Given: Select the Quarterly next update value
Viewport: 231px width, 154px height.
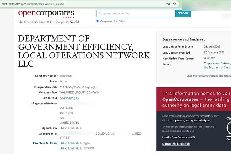Looking at the screenshot, I should tap(209, 58).
